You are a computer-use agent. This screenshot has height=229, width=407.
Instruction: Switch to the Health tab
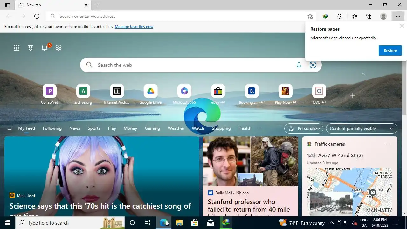(245, 128)
